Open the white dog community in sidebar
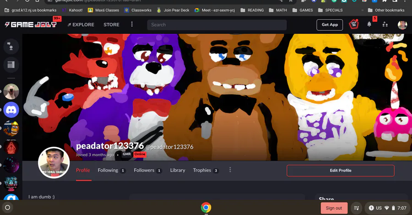Screen dimensions: 412x215 (11, 91)
